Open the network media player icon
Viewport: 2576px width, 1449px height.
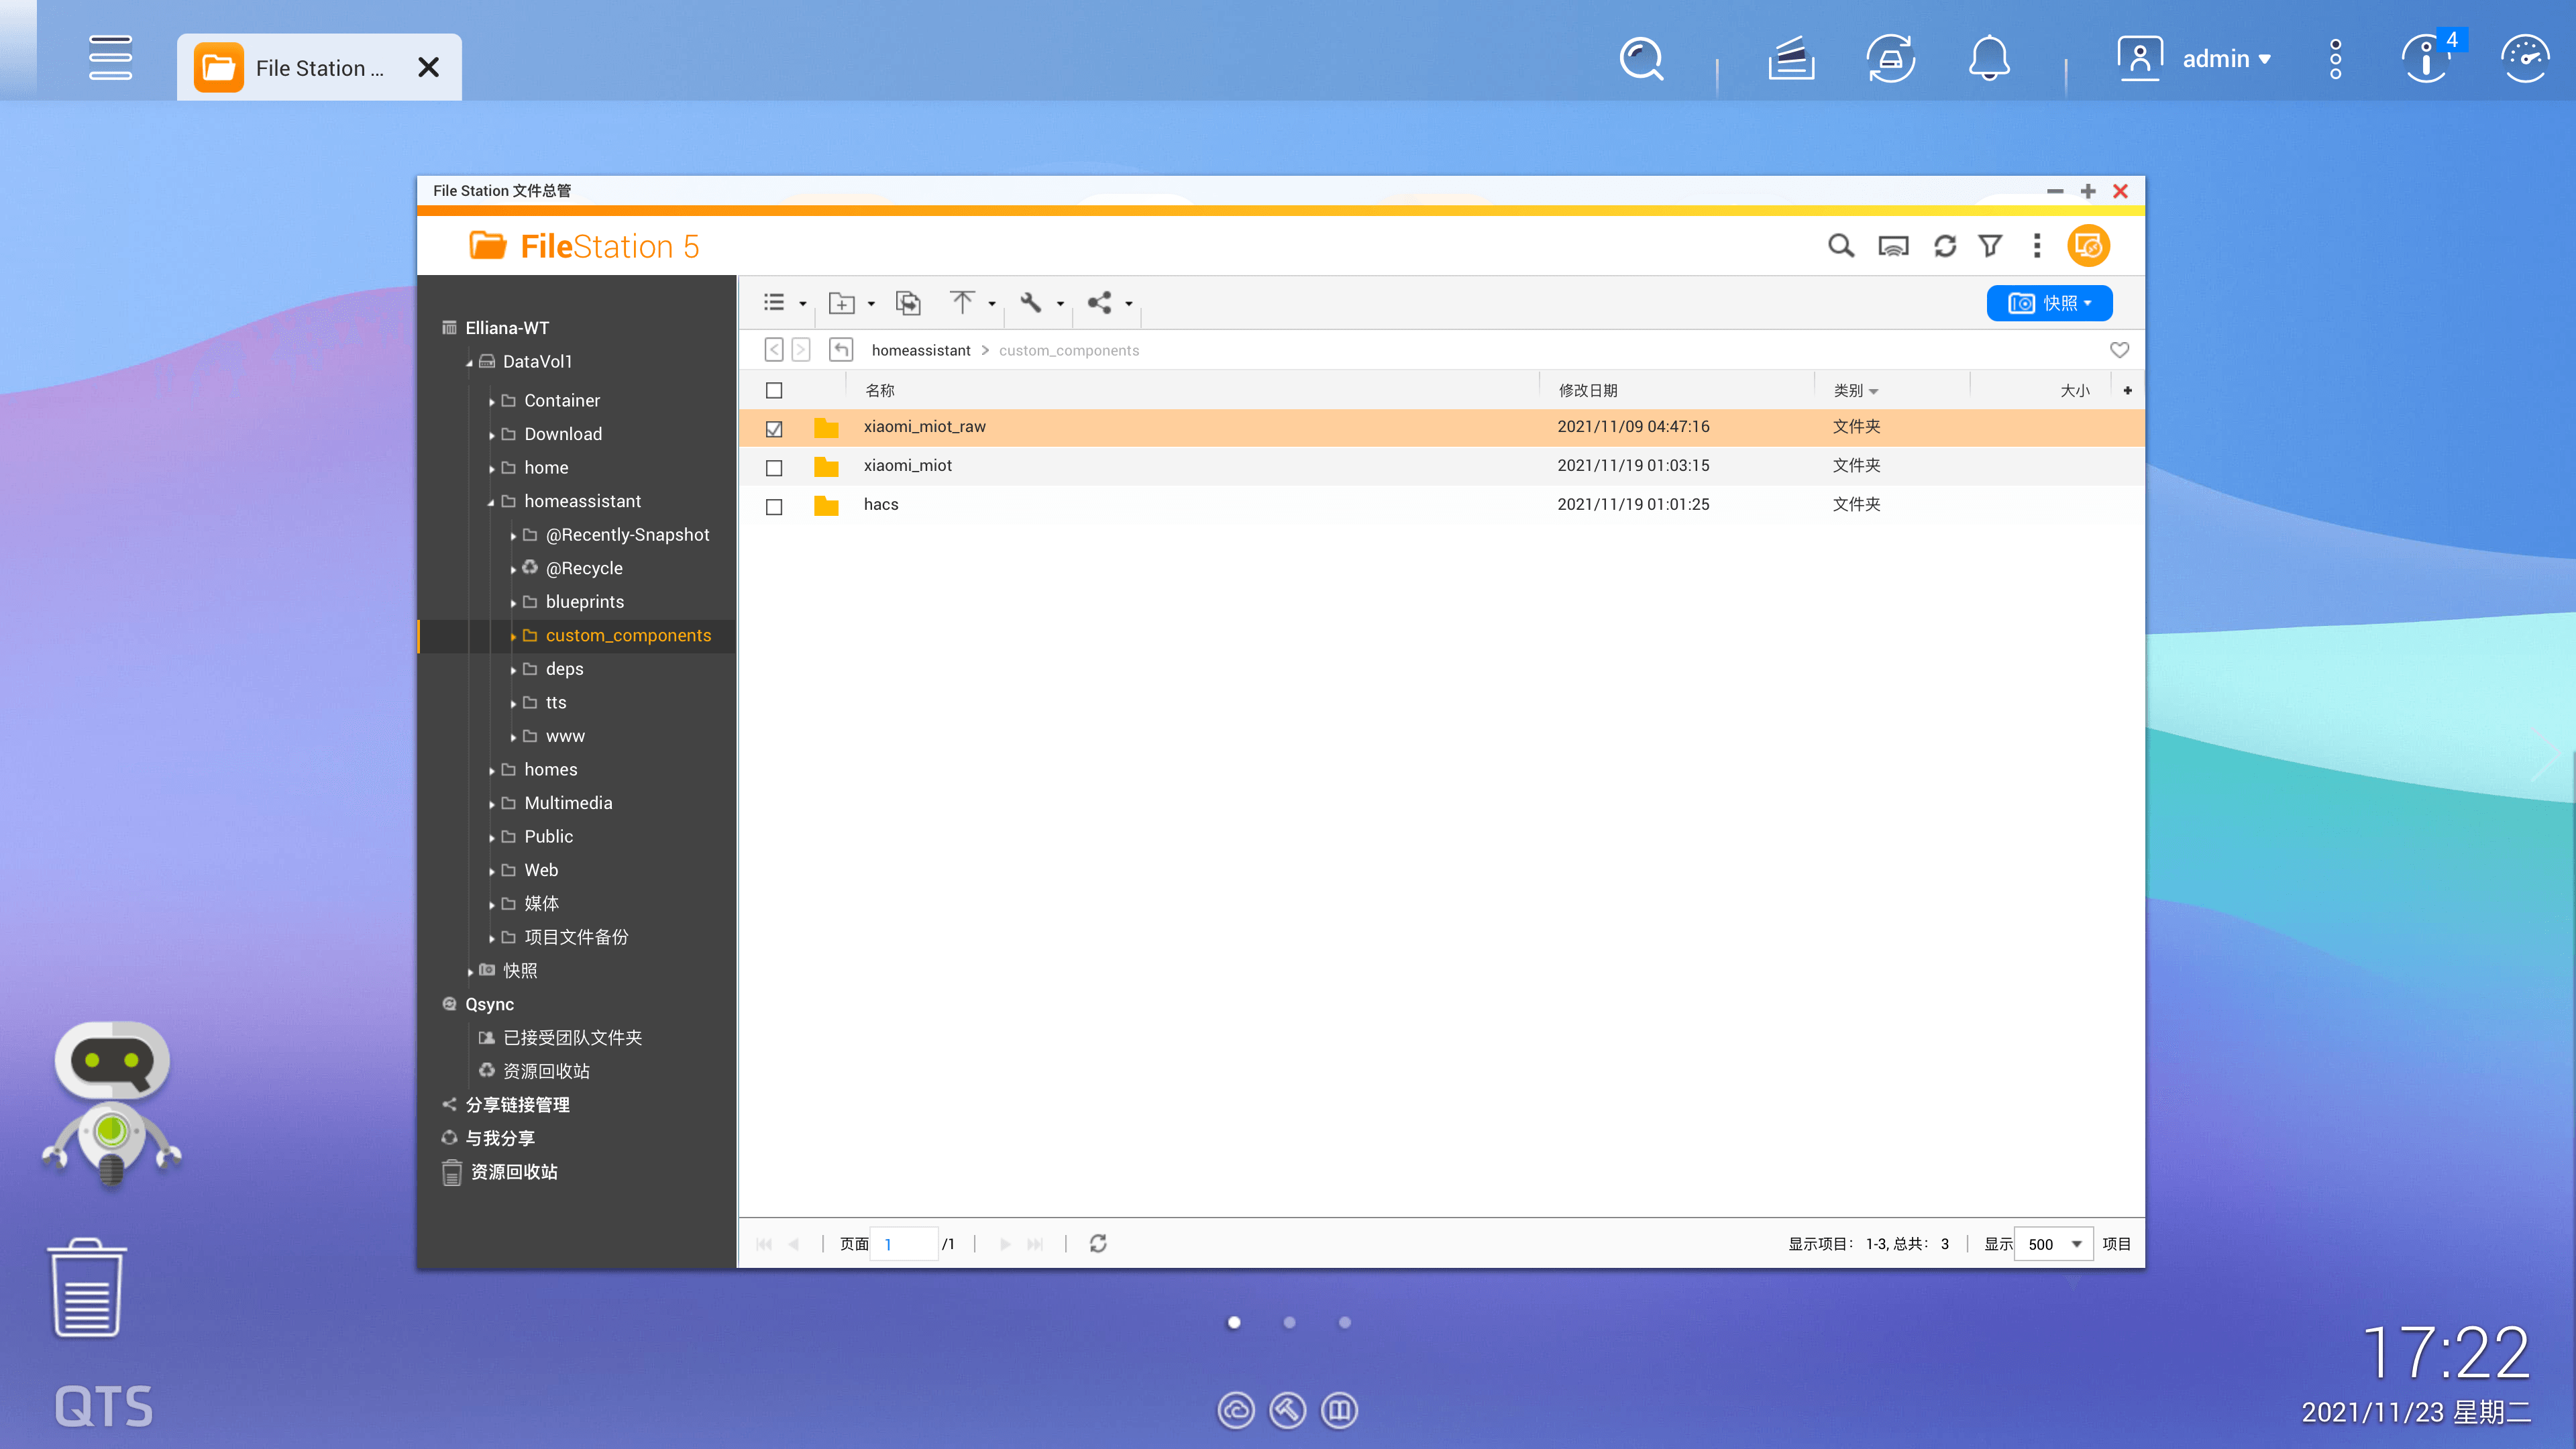(1893, 246)
